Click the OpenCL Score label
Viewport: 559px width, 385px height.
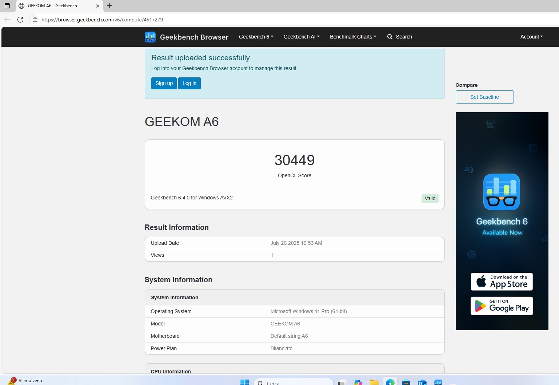pyautogui.click(x=295, y=175)
